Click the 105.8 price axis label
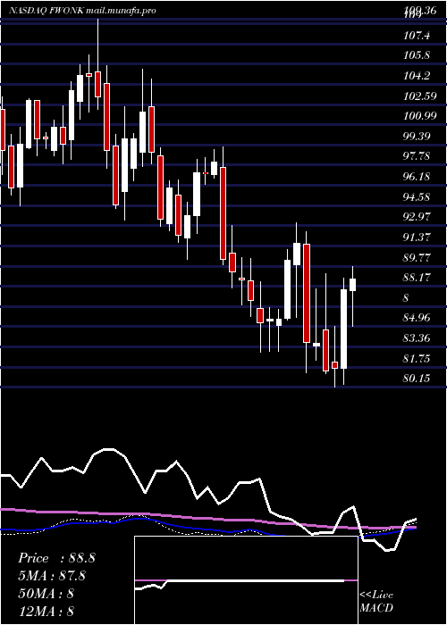This screenshot has width=447, height=625. [417, 55]
